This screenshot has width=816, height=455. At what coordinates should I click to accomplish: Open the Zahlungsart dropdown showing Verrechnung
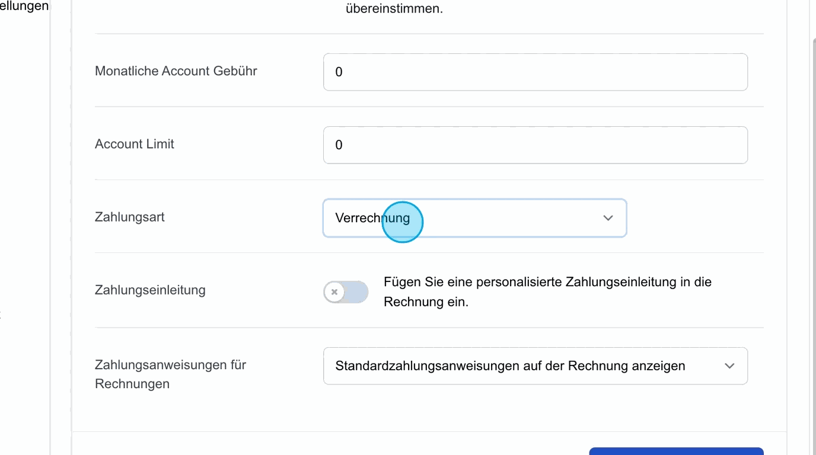pyautogui.click(x=474, y=218)
